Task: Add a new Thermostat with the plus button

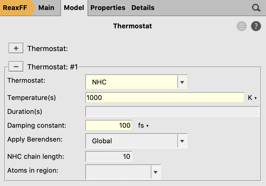Action: tap(16, 48)
